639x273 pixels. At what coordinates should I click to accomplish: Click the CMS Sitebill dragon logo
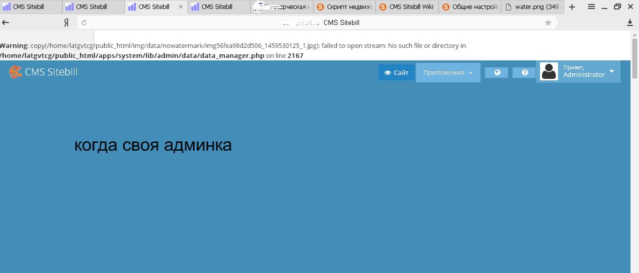(x=15, y=72)
